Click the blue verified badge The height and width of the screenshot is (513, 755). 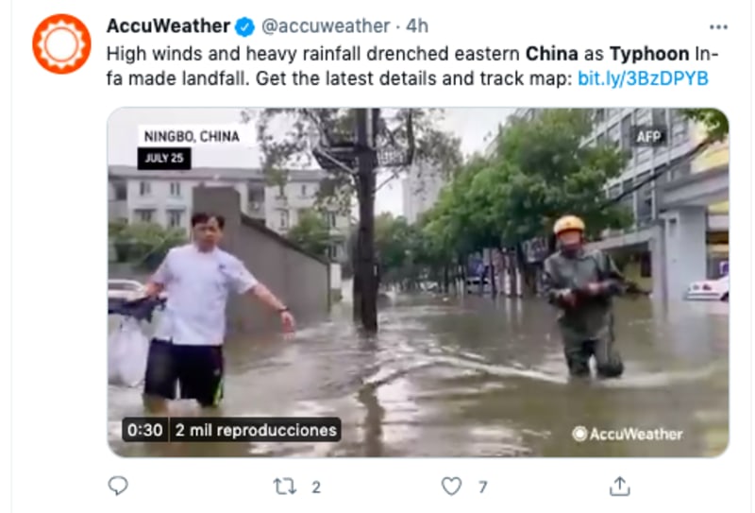(x=244, y=26)
